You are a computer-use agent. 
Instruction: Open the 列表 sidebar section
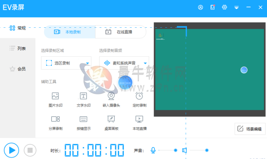pos(18,48)
